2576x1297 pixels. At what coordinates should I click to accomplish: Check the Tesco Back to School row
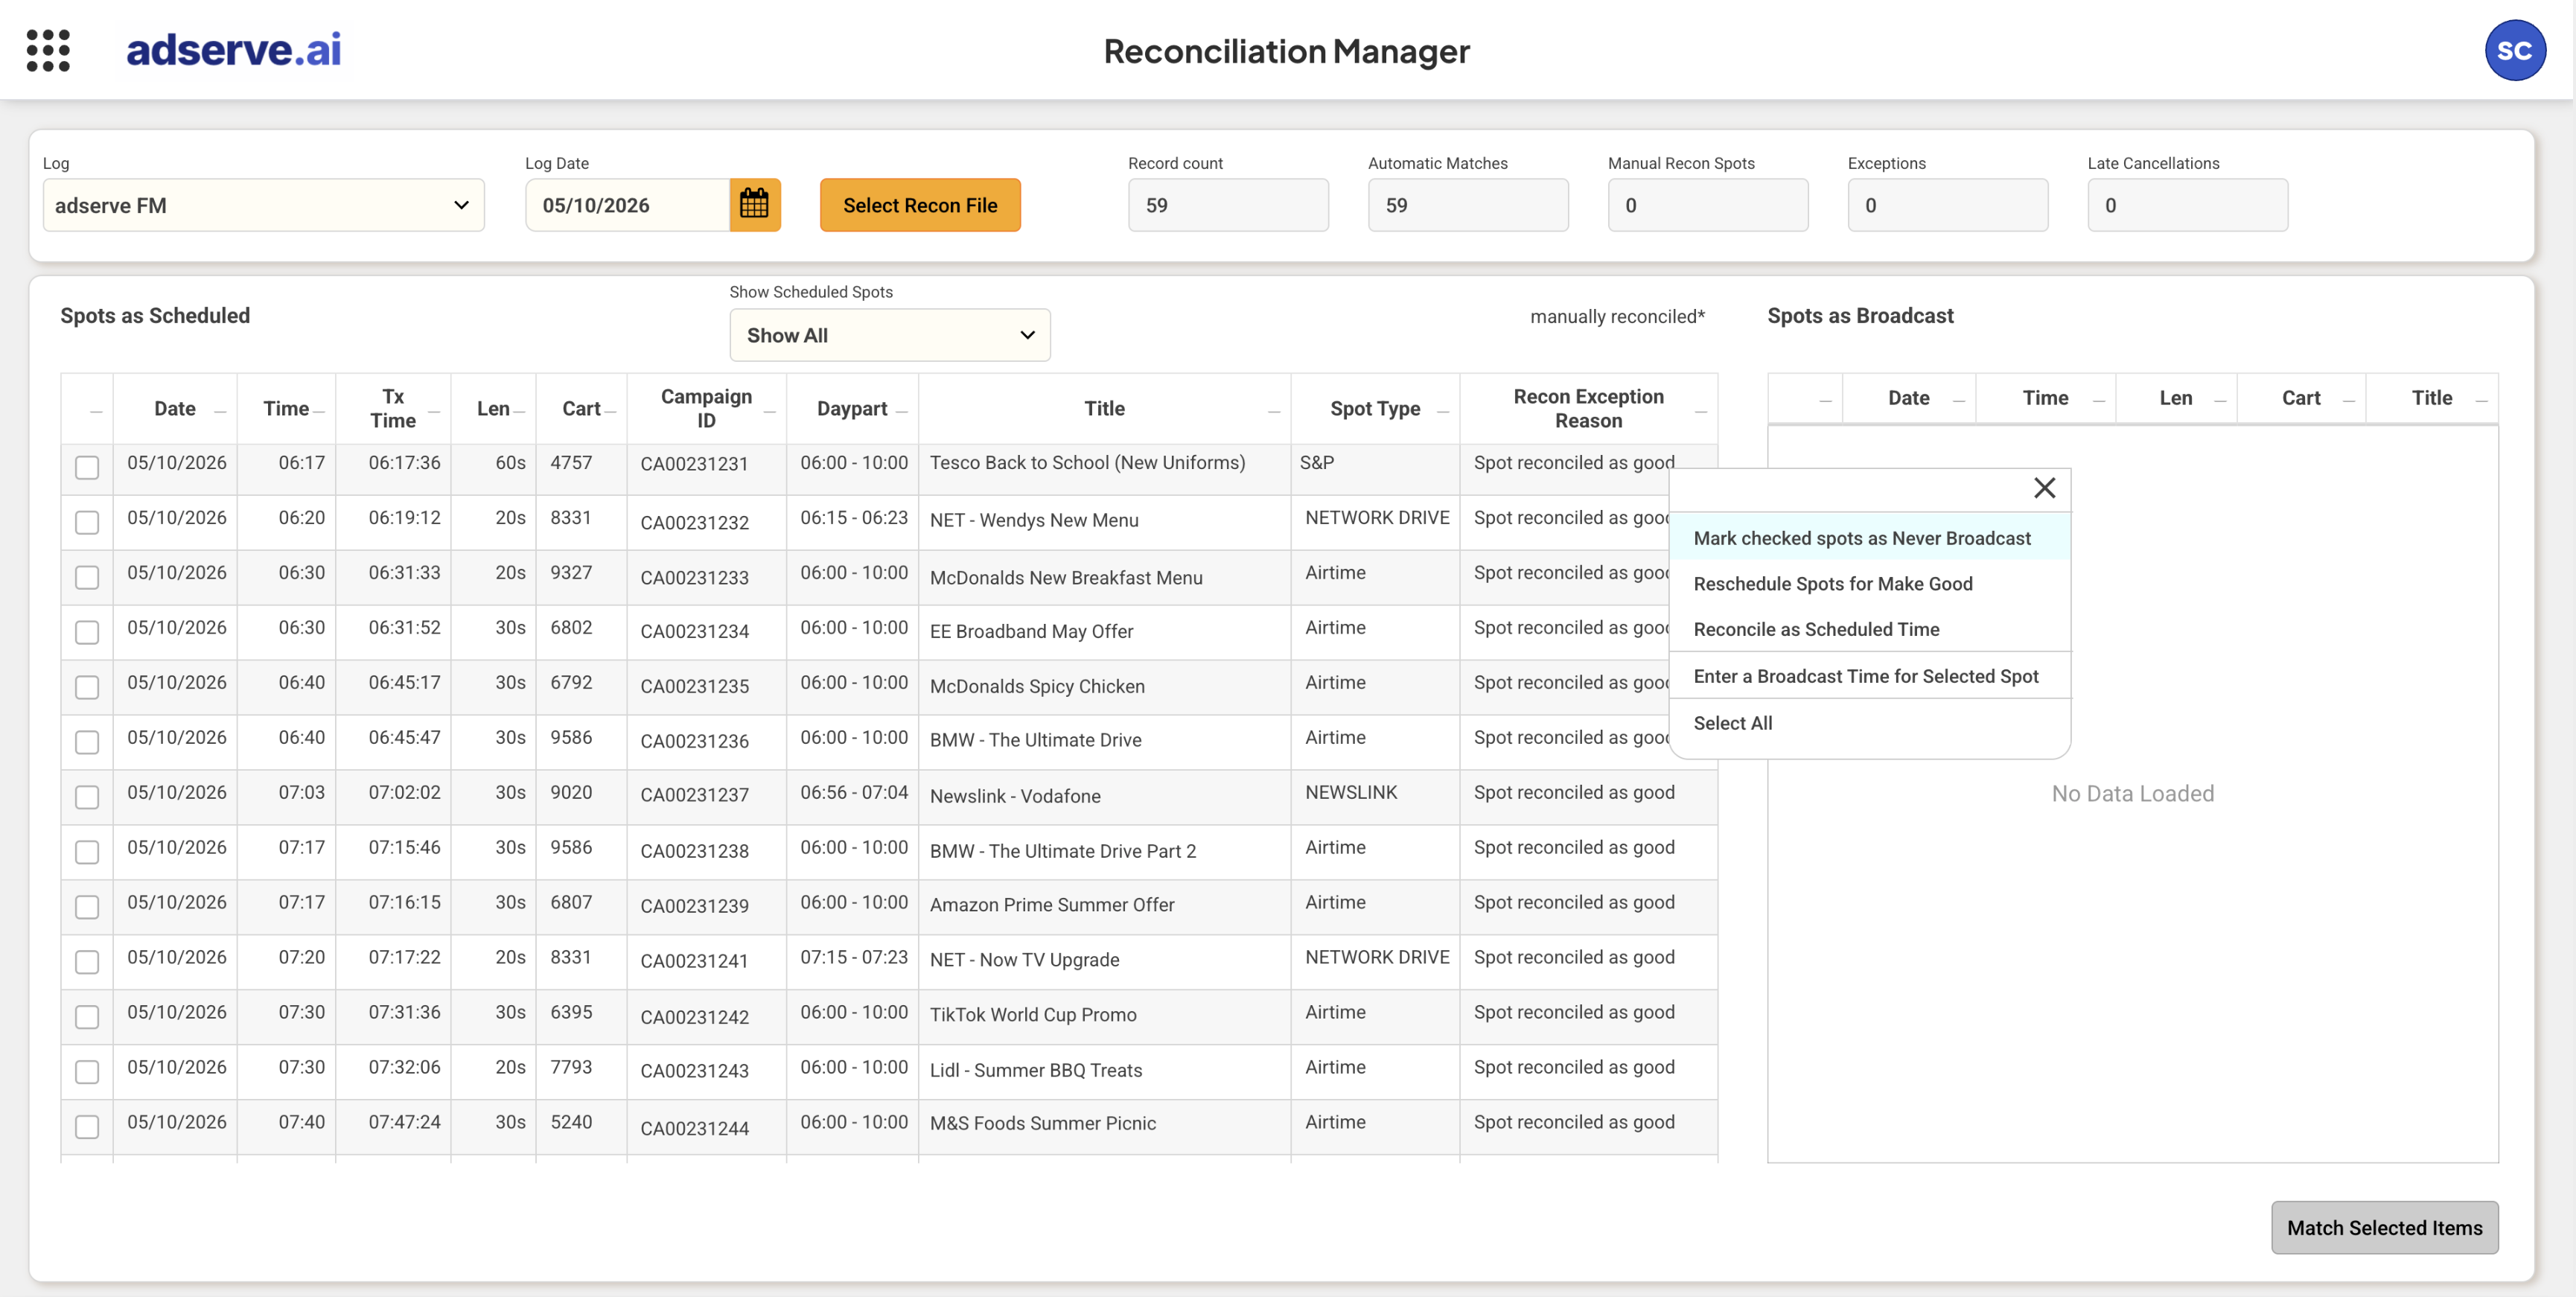[87, 468]
